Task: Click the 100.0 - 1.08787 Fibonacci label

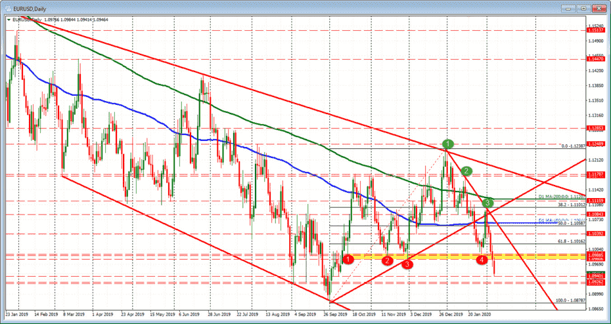Action: pyautogui.click(x=568, y=300)
